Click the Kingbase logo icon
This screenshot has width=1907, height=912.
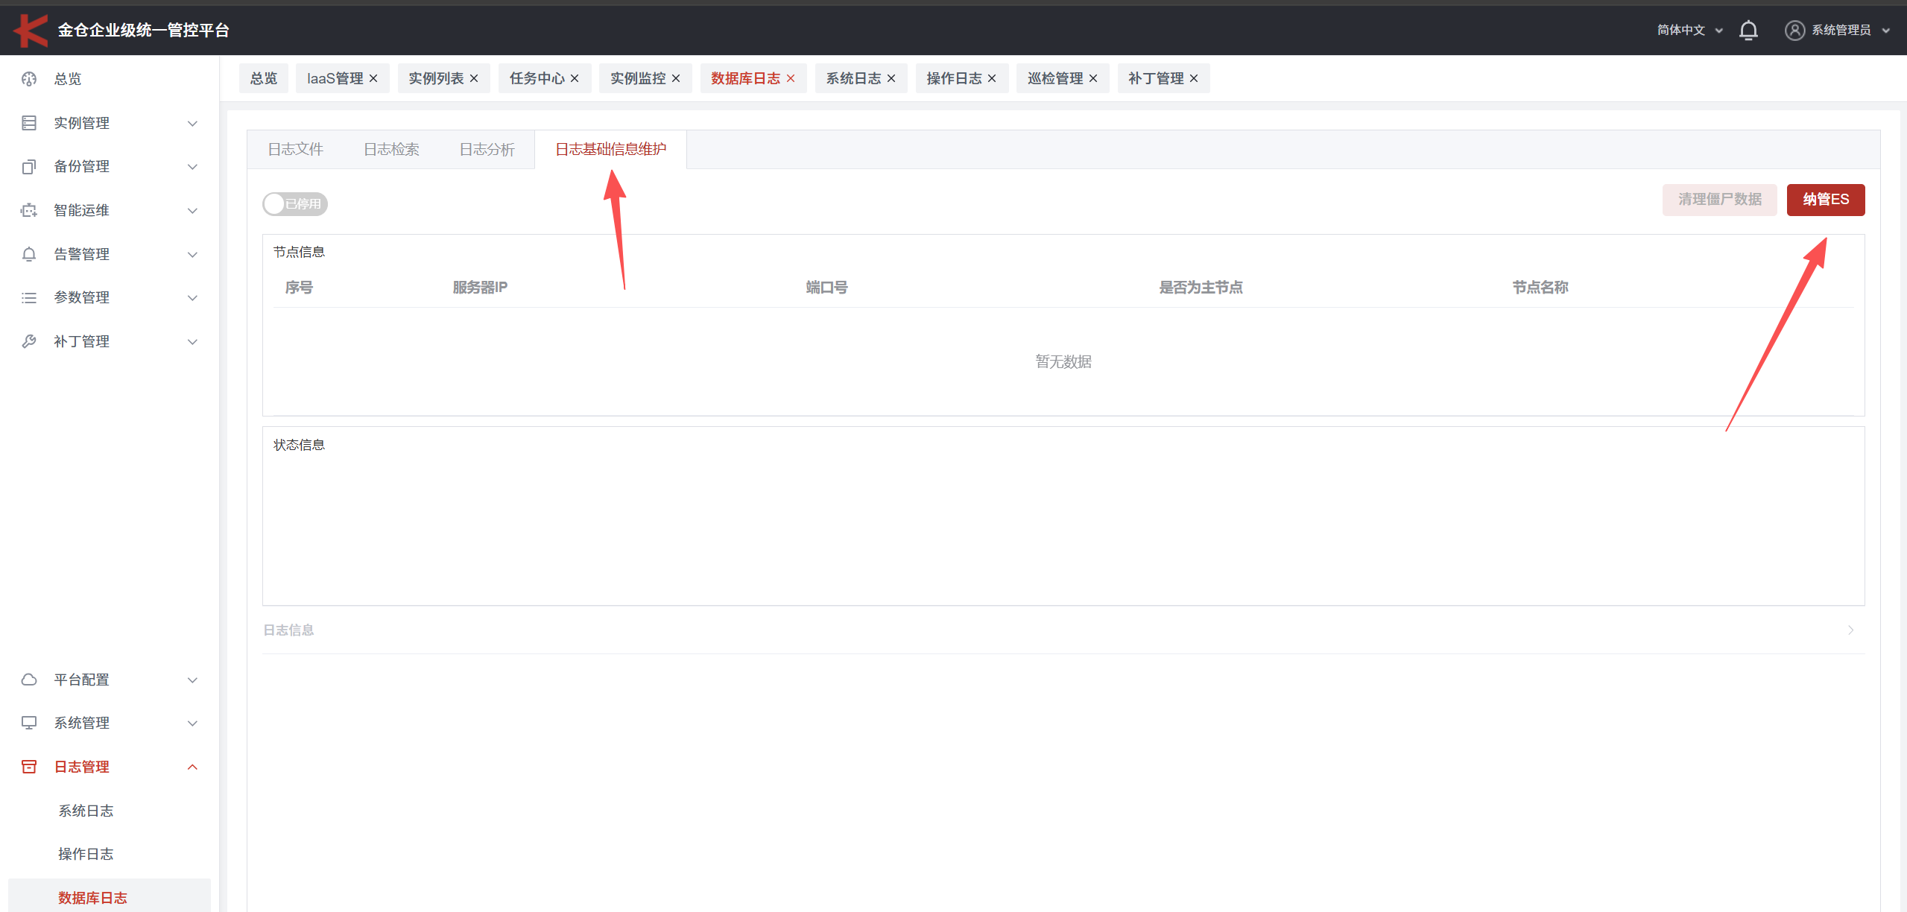pyautogui.click(x=31, y=31)
